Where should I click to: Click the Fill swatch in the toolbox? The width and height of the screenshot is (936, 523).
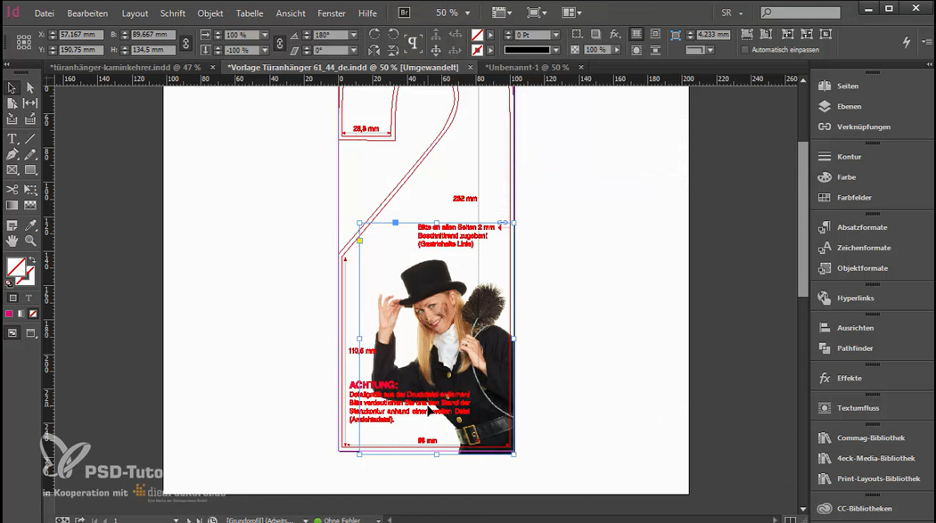click(15, 266)
